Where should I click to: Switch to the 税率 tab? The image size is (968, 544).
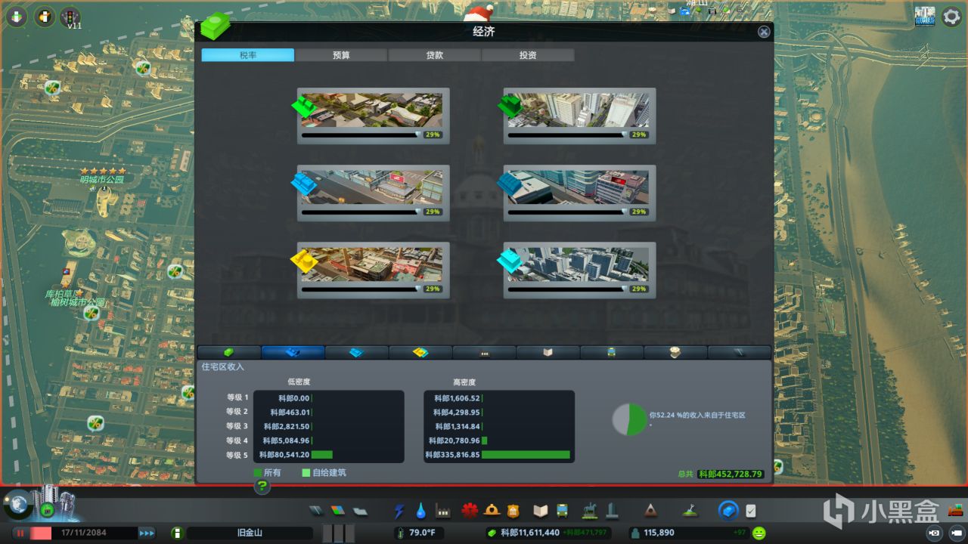click(247, 55)
